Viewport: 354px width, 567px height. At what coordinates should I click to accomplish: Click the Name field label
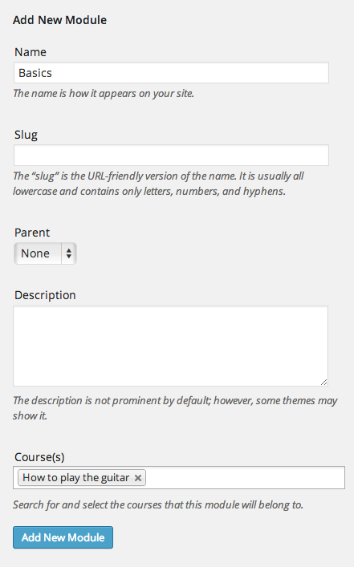(31, 52)
